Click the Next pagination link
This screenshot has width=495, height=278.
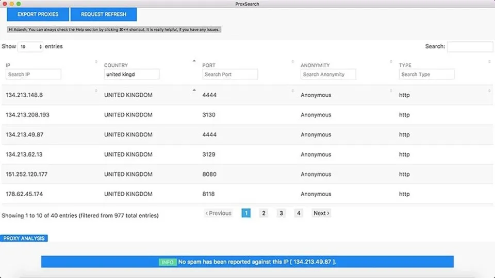point(321,213)
